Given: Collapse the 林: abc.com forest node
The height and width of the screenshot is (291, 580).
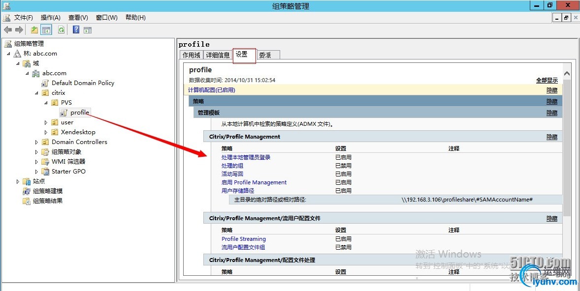Looking at the screenshot, I should pyautogui.click(x=9, y=54).
